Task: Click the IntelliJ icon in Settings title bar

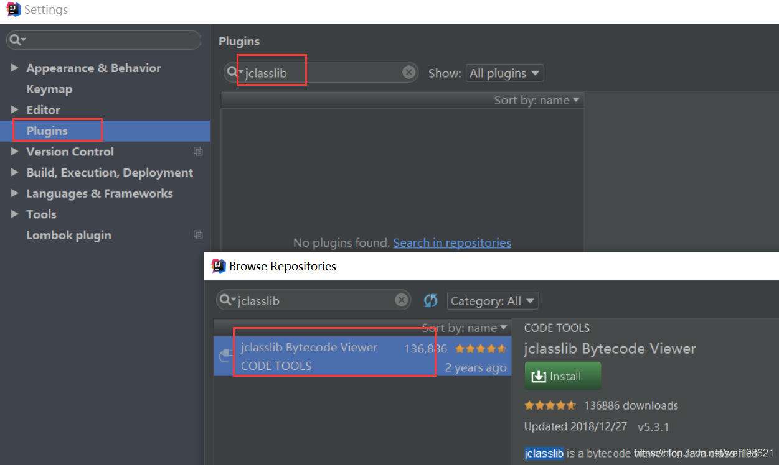Action: tap(13, 9)
